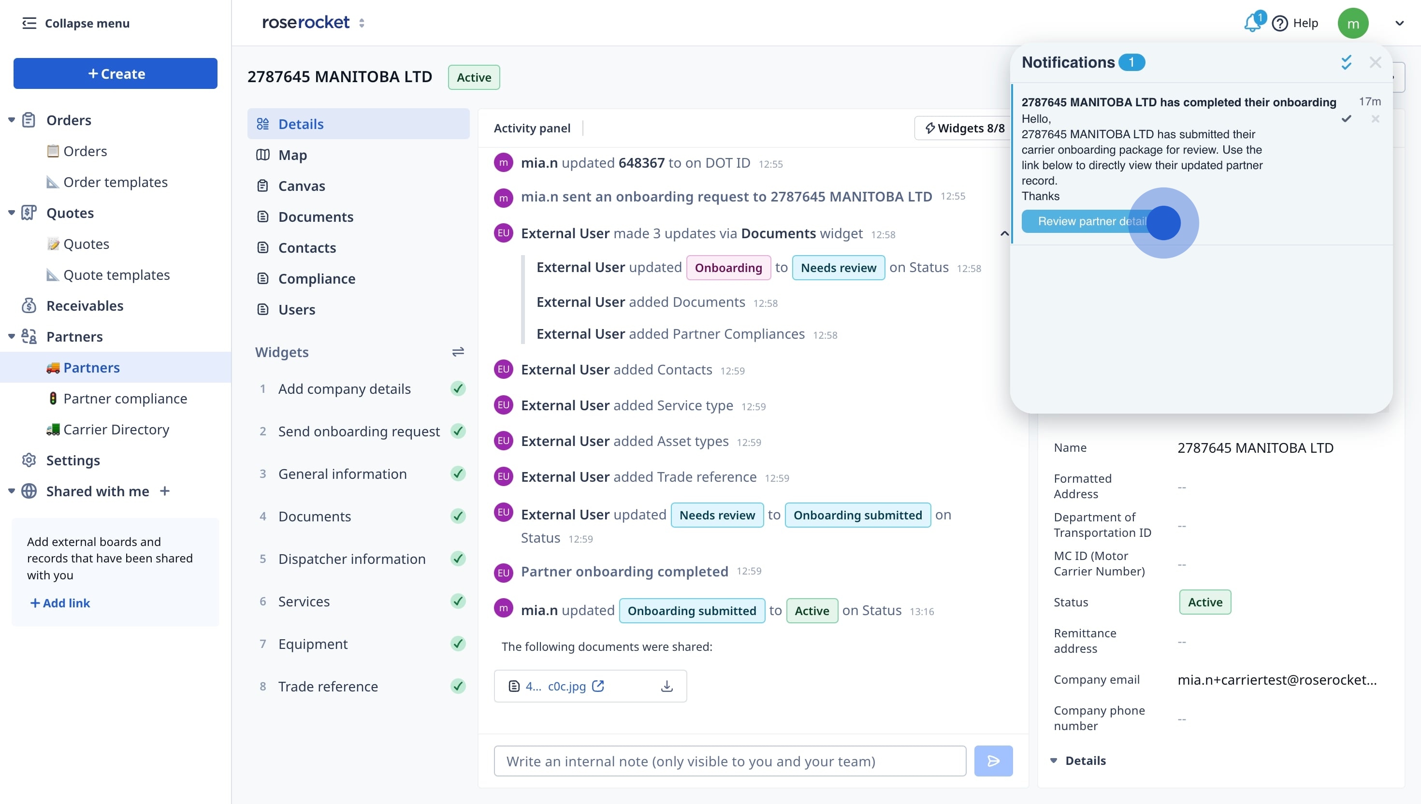This screenshot has height=804, width=1421.
Task: Open the green user avatar
Action: (x=1352, y=23)
